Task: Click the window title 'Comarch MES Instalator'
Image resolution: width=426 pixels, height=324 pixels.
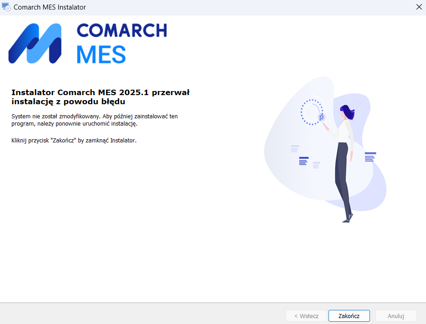Action: click(x=50, y=7)
